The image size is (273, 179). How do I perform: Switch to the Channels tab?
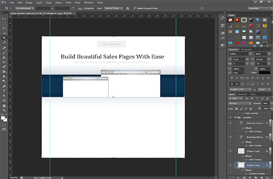point(242,94)
